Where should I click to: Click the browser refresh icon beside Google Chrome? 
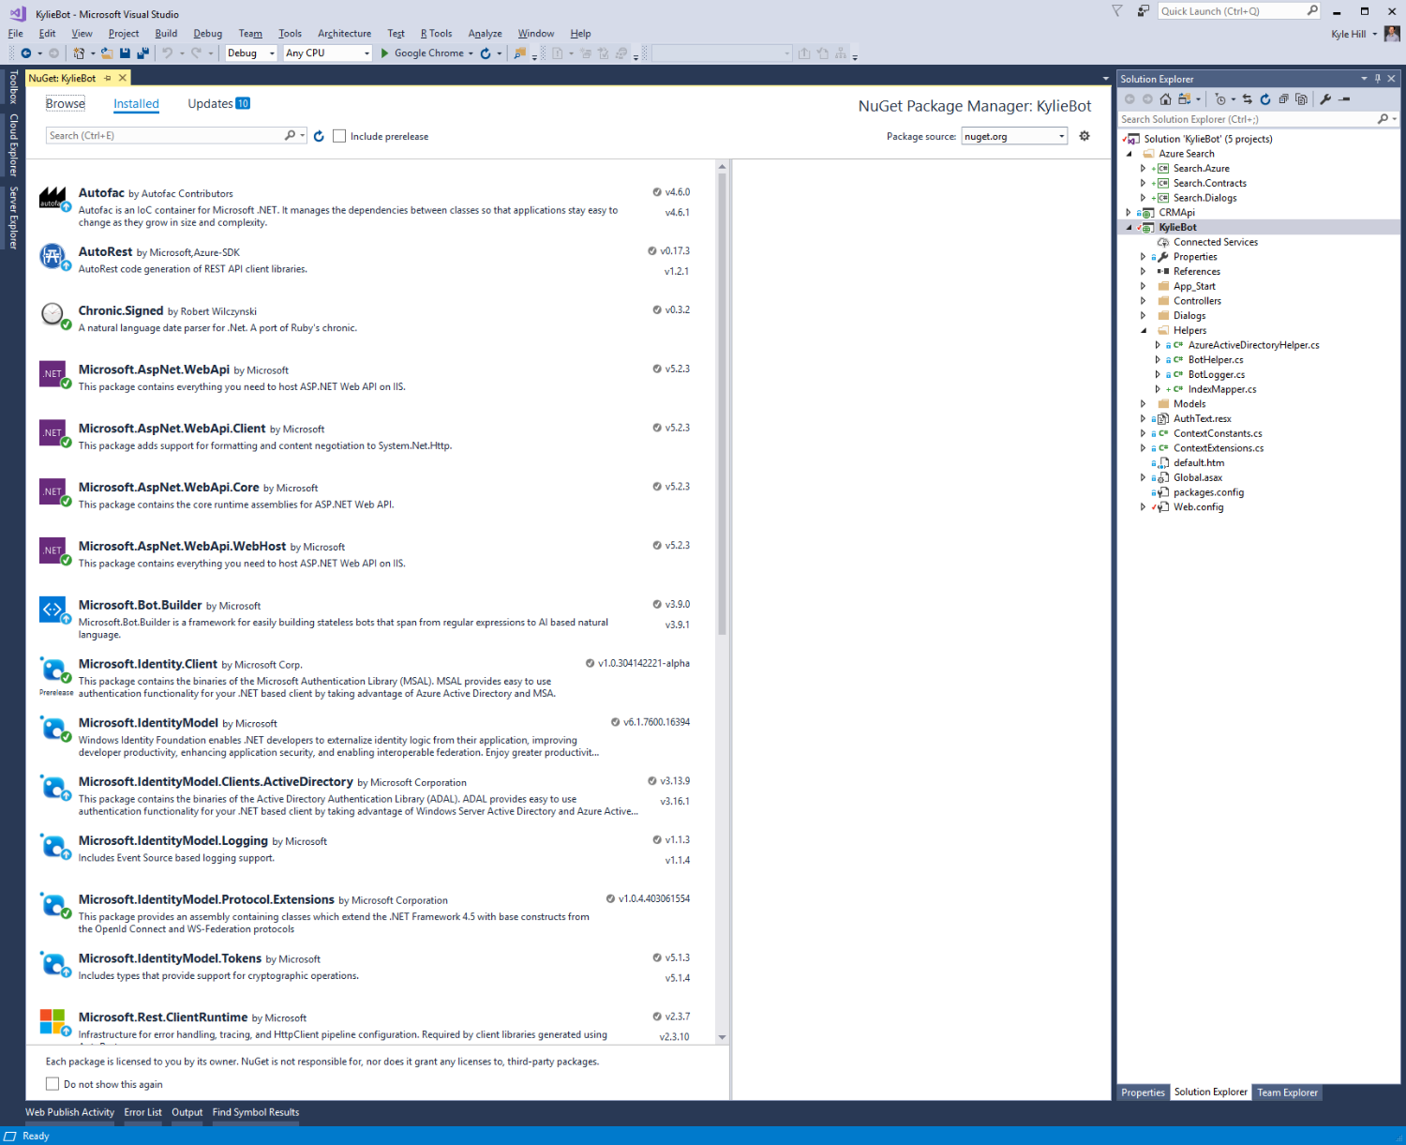point(486,53)
